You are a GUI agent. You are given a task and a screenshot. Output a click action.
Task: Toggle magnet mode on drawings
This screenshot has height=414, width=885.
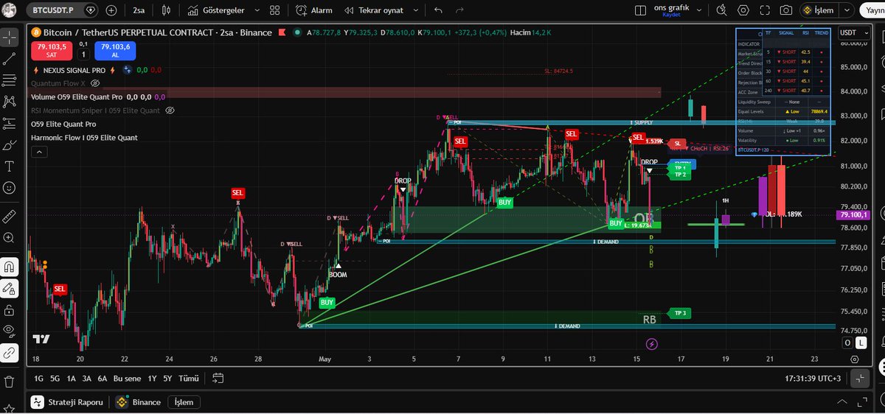[10, 267]
